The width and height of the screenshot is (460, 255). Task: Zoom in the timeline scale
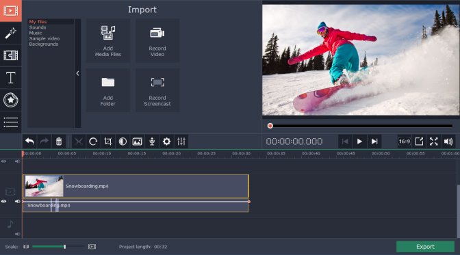pyautogui.click(x=92, y=247)
